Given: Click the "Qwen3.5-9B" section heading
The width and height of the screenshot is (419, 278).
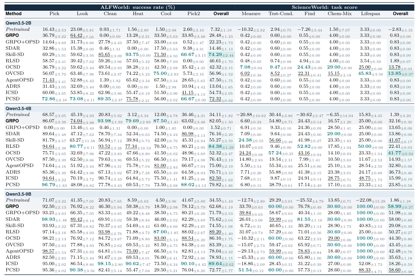Looking at the screenshot, I should (18, 194).
